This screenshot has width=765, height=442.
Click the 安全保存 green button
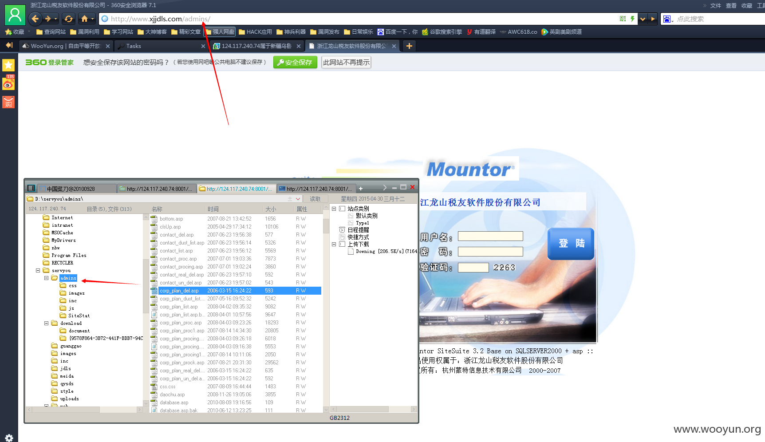(295, 63)
